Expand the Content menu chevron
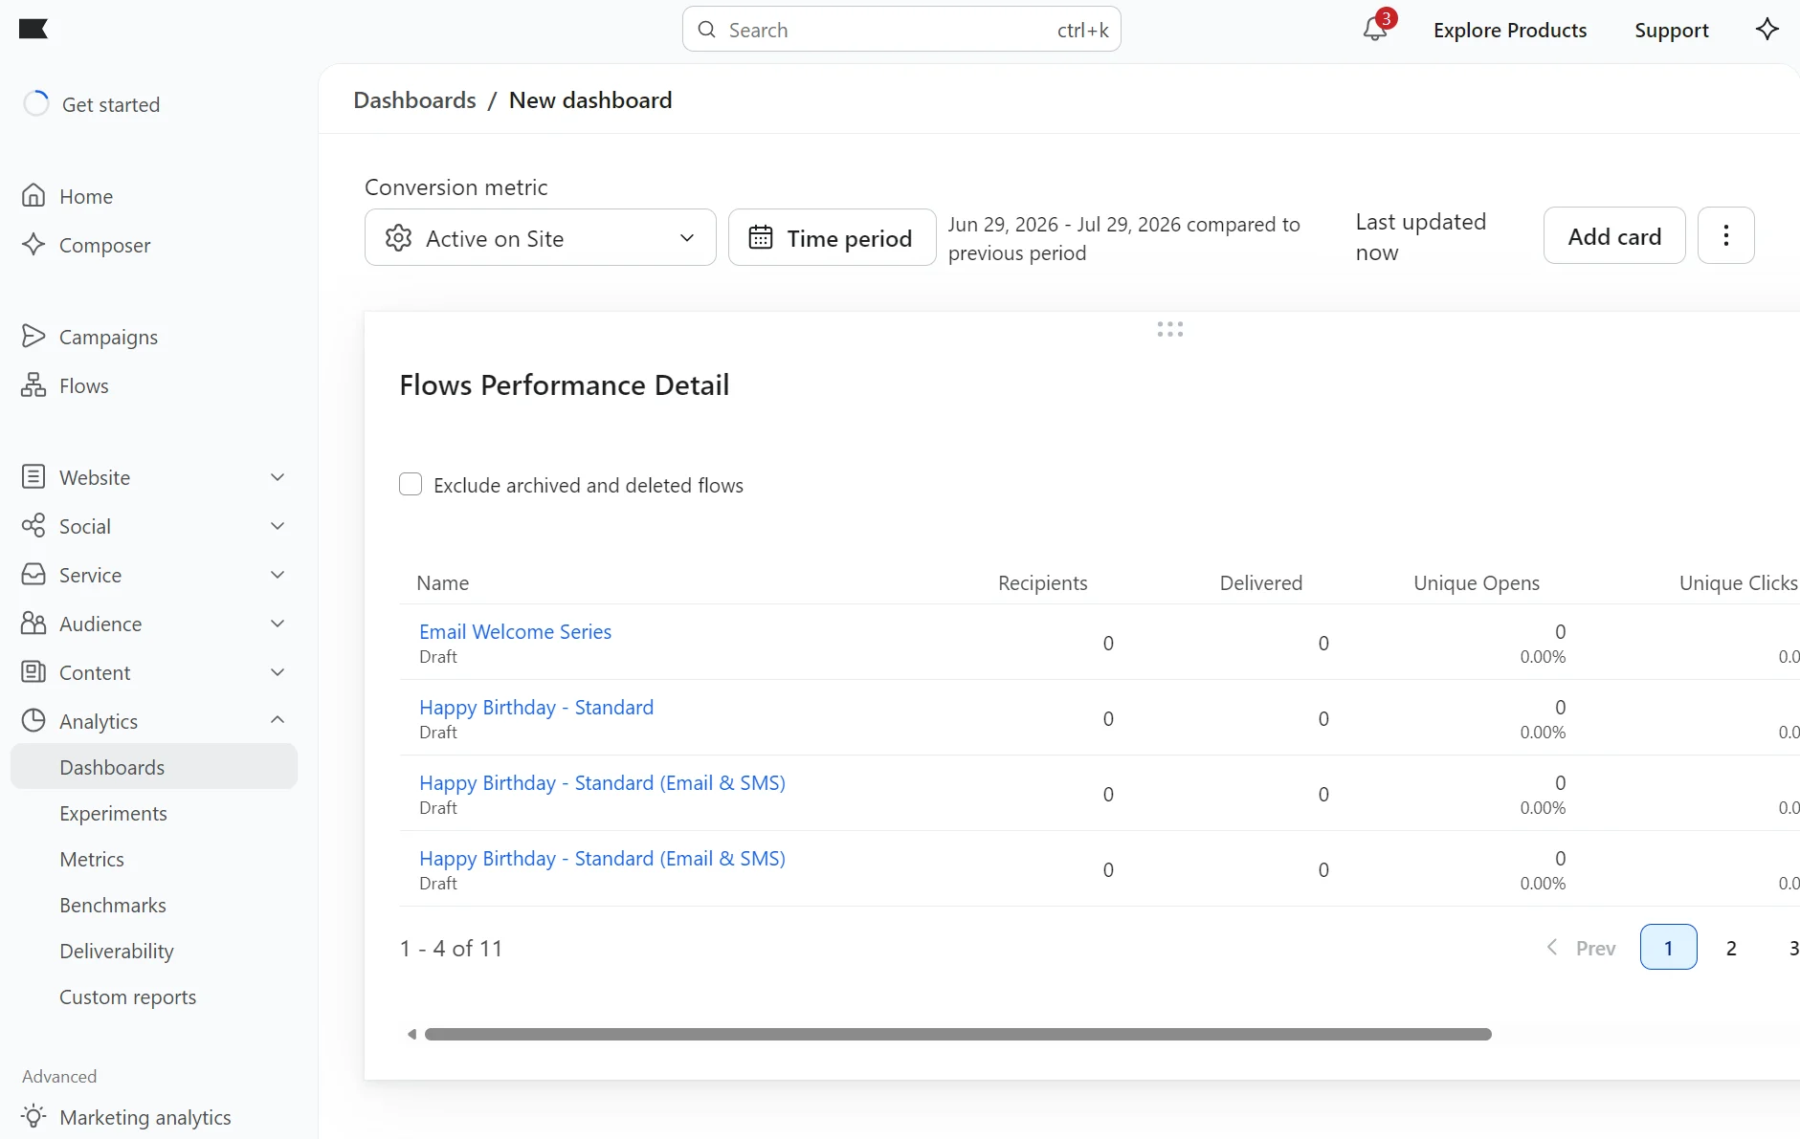The height and width of the screenshot is (1139, 1800). (278, 671)
